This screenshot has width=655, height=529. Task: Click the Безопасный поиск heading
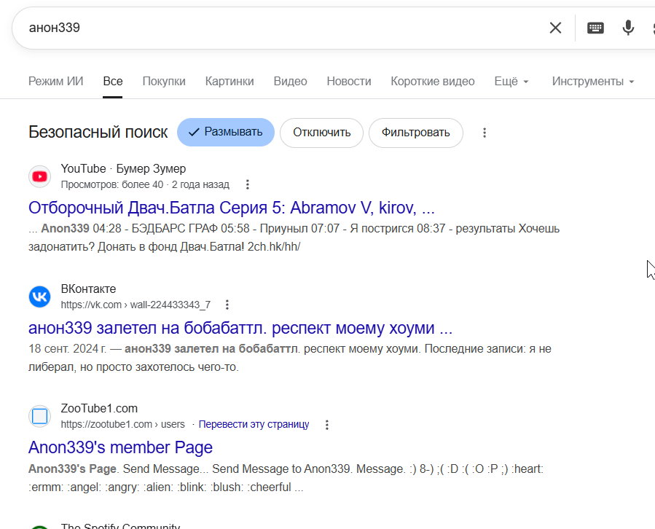tap(98, 133)
